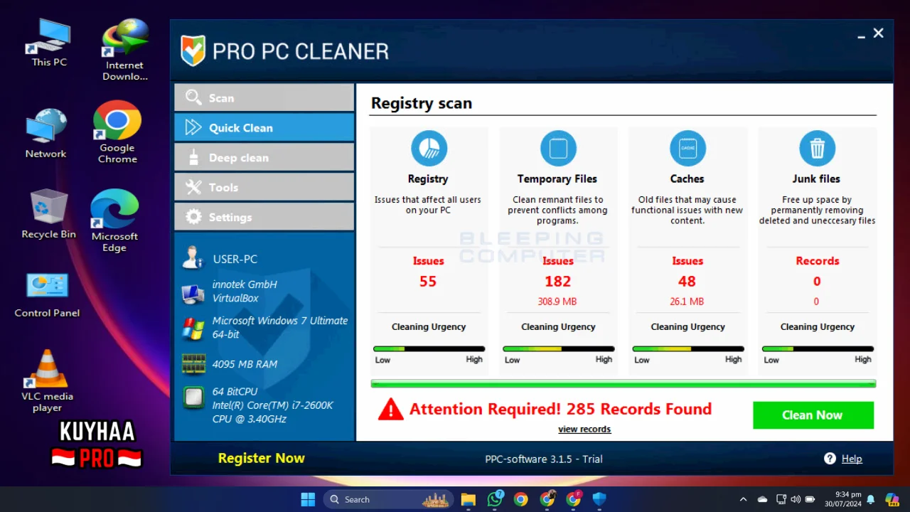This screenshot has width=910, height=512.
Task: Click the Pro PC Cleaner shield logo
Action: point(193,50)
